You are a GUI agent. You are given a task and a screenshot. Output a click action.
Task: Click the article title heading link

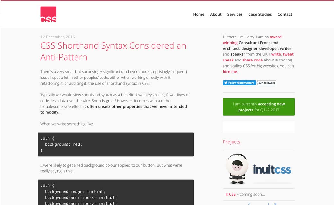point(113,51)
